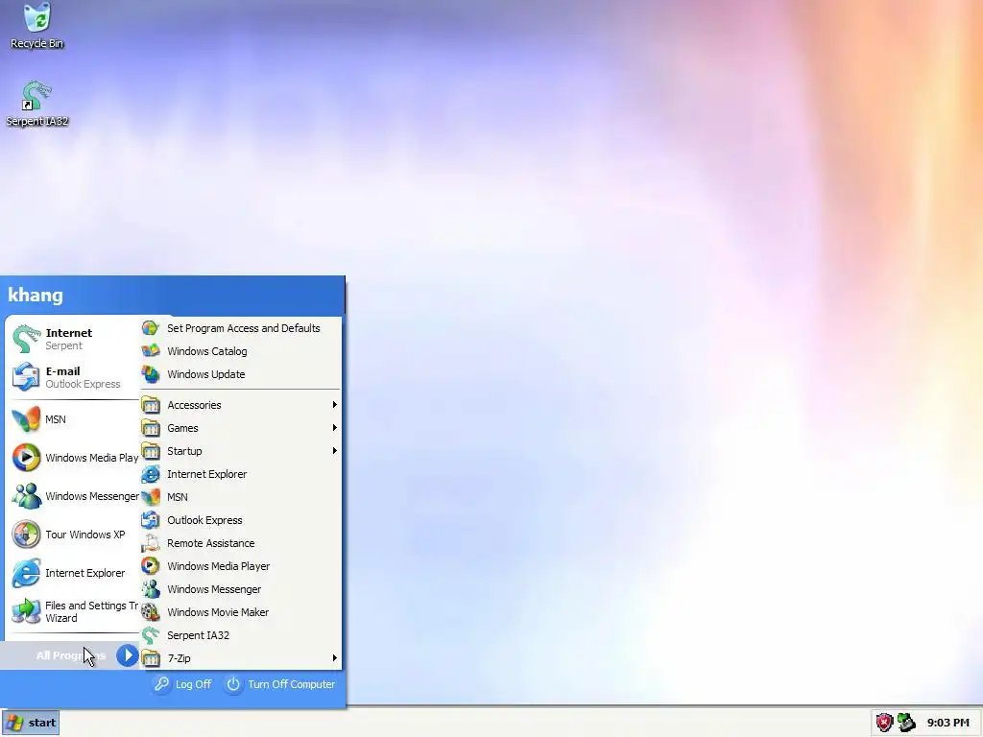The height and width of the screenshot is (737, 983).
Task: Expand the Startup folder submenu
Action: [x=241, y=451]
